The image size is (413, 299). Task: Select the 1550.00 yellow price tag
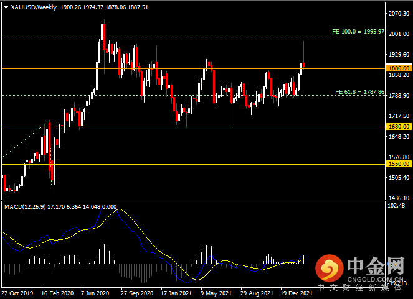(x=399, y=164)
